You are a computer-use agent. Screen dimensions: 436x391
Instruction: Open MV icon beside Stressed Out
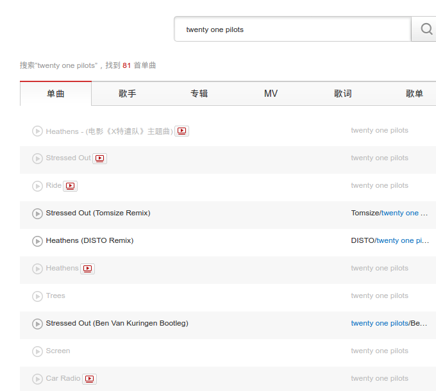pos(99,158)
